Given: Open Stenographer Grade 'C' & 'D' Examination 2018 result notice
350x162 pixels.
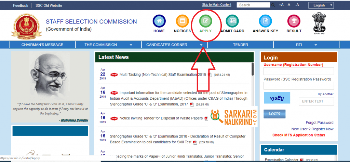Looking at the screenshot, I should click(x=178, y=139).
